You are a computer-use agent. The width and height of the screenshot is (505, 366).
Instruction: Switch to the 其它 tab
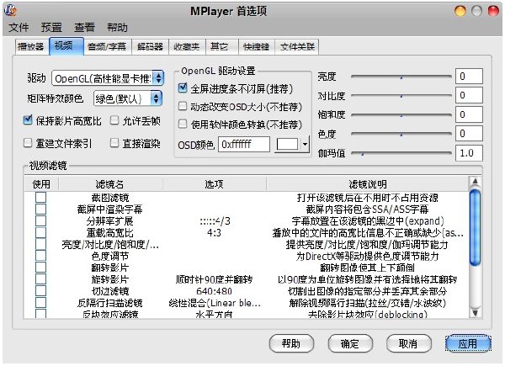[221, 47]
